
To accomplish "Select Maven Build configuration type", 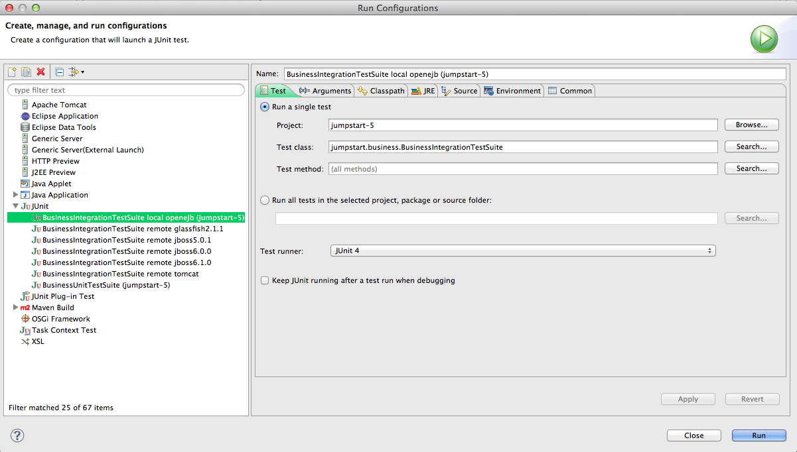I will coord(52,308).
